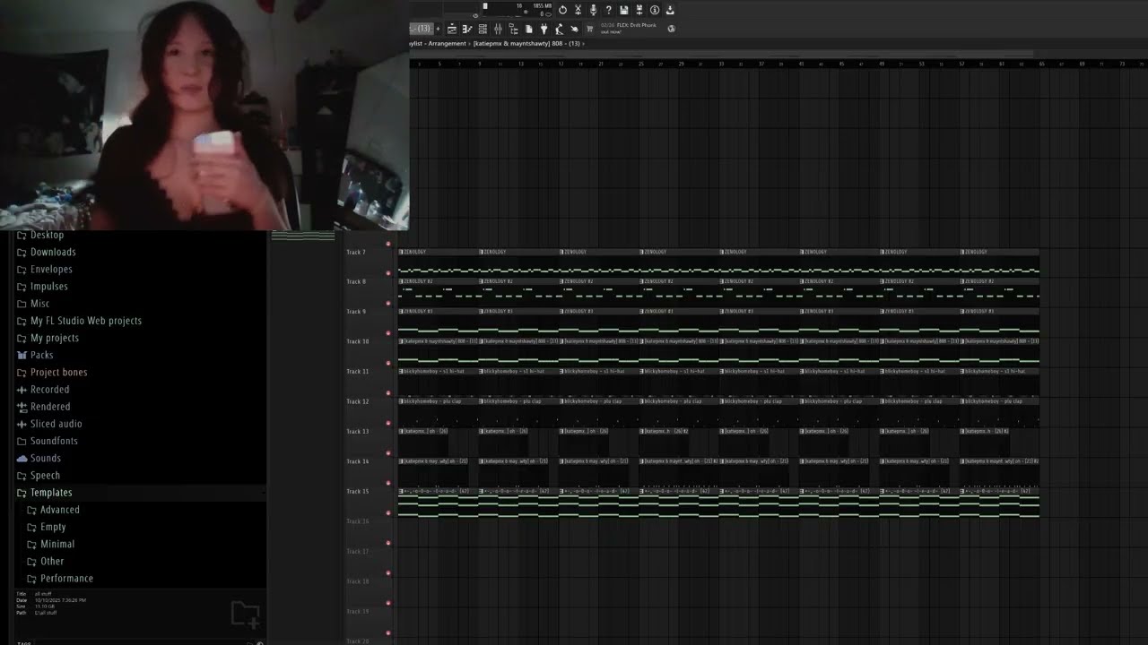Click the Recorded waveform icon in browser
Viewport: 1148px width, 645px height.
(x=22, y=390)
